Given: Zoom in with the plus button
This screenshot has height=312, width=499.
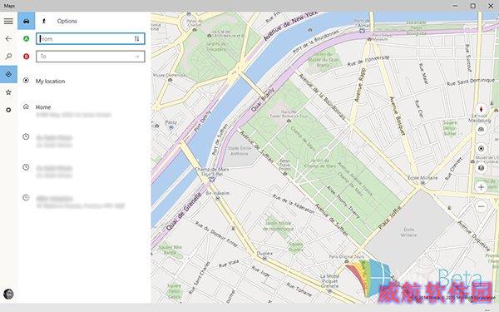Looking at the screenshot, I should [482, 187].
